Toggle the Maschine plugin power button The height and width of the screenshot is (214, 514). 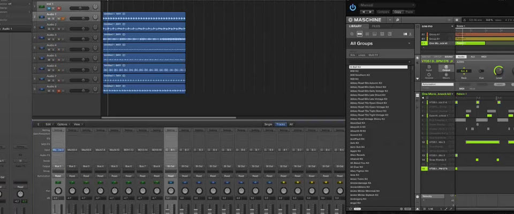point(353,7)
